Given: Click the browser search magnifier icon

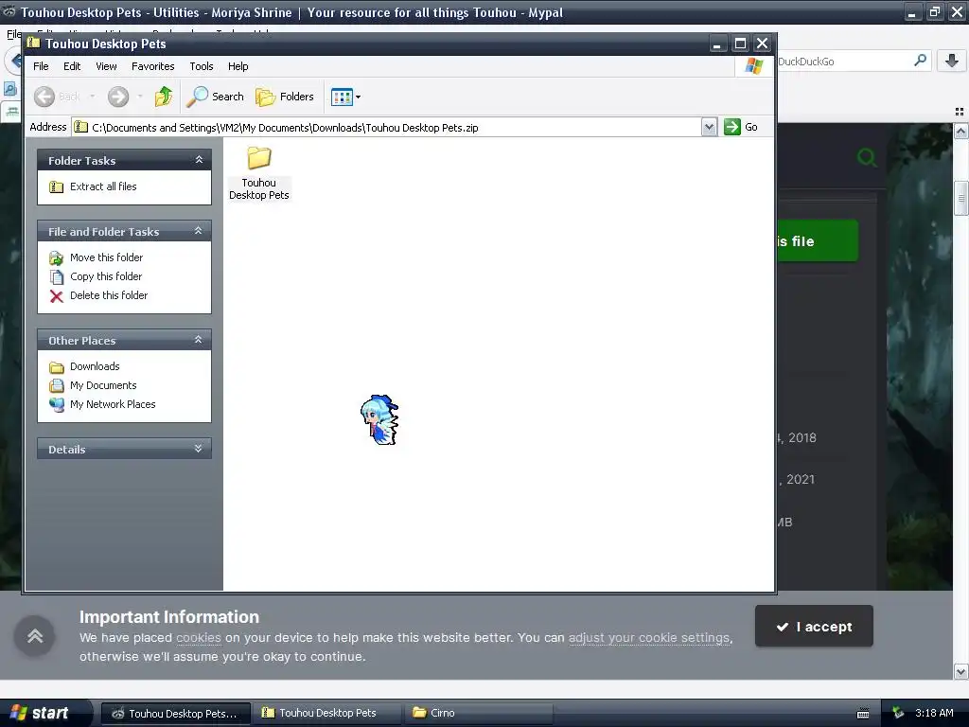Looking at the screenshot, I should pos(920,61).
